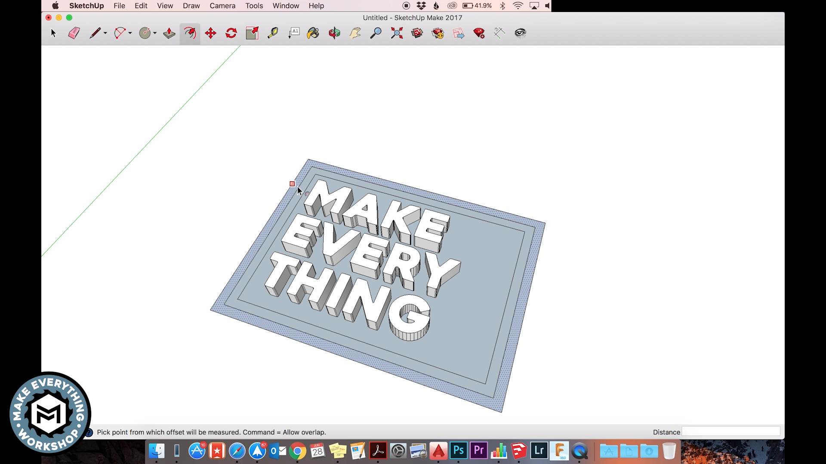This screenshot has height=464, width=826.
Task: Expand the Line tool dropdown arrow
Action: click(105, 33)
